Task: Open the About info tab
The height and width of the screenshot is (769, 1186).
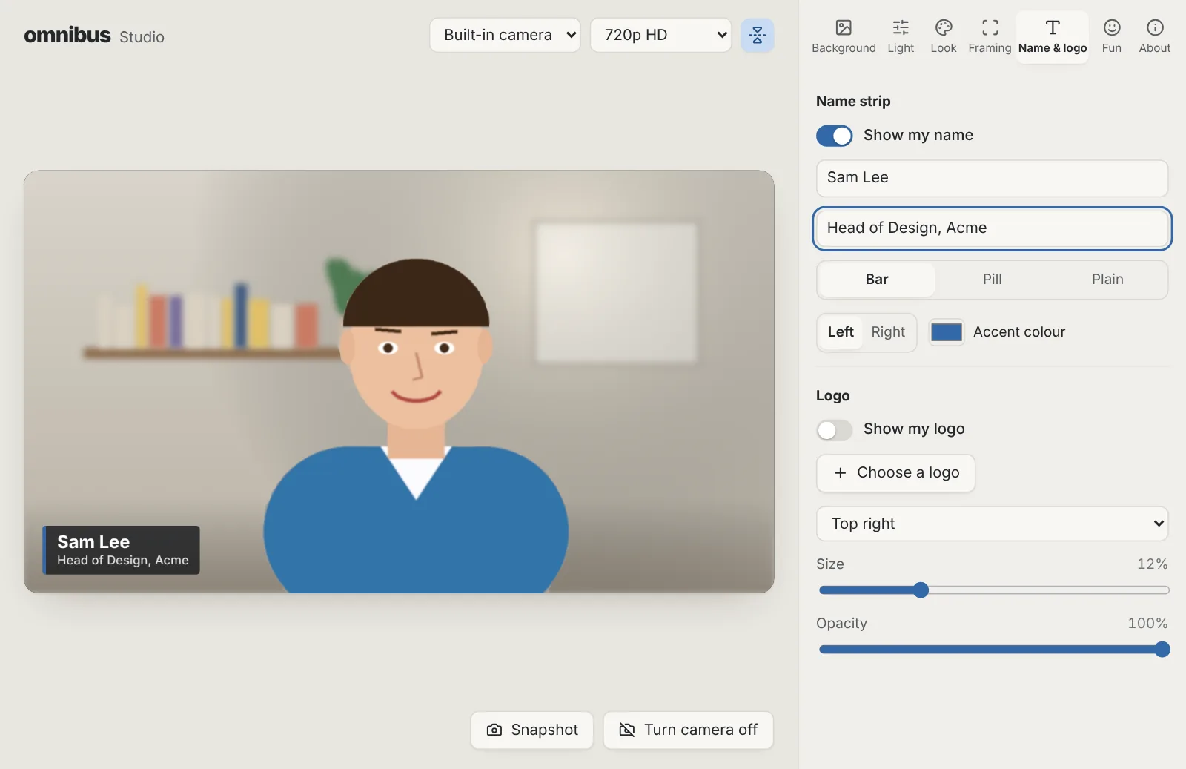Action: (x=1154, y=37)
